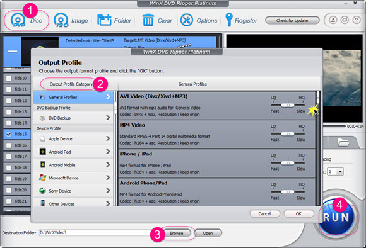Click Cancel in Output Profile dialog
The image size is (366, 248).
264,214
